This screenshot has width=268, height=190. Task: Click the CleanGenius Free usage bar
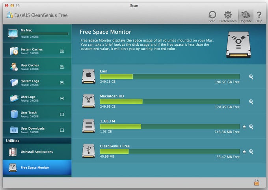click(x=170, y=151)
